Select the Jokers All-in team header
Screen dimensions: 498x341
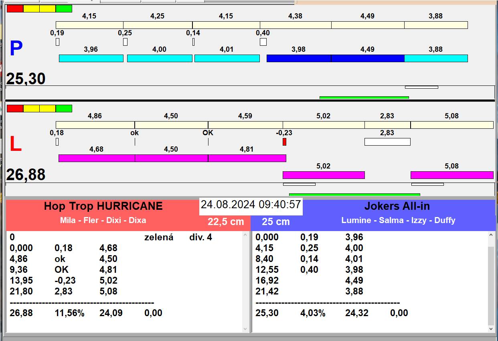click(x=397, y=206)
